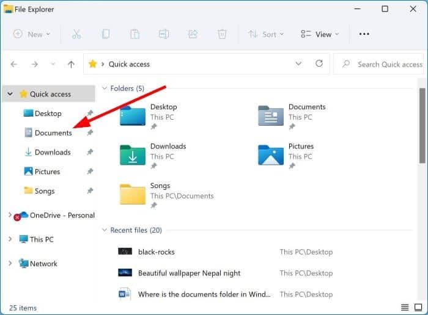Open recent locations chevron beside forward arrow
This screenshot has height=315, width=428.
53,64
